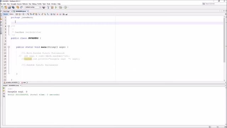This screenshot has height=128, width=227.
Task: Click the Last Edit icon in editor toolbar
Action: click(17, 14)
